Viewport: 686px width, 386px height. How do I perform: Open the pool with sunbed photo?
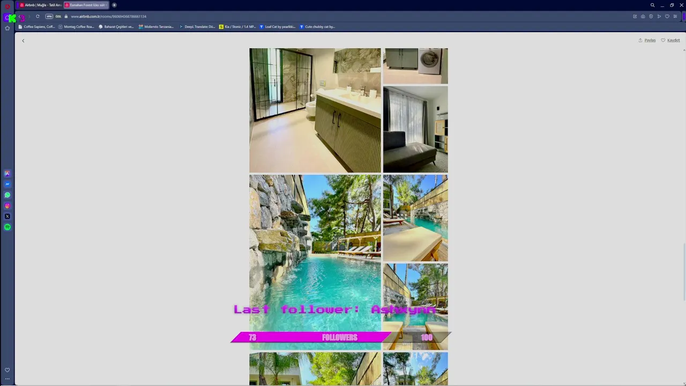[x=415, y=218]
